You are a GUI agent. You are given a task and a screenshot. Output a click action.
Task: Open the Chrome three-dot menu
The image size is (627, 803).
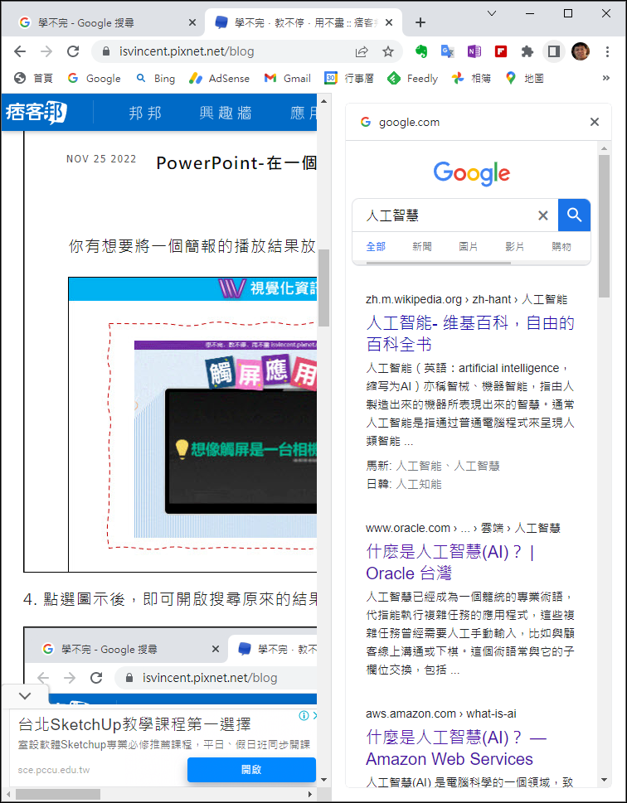point(607,51)
